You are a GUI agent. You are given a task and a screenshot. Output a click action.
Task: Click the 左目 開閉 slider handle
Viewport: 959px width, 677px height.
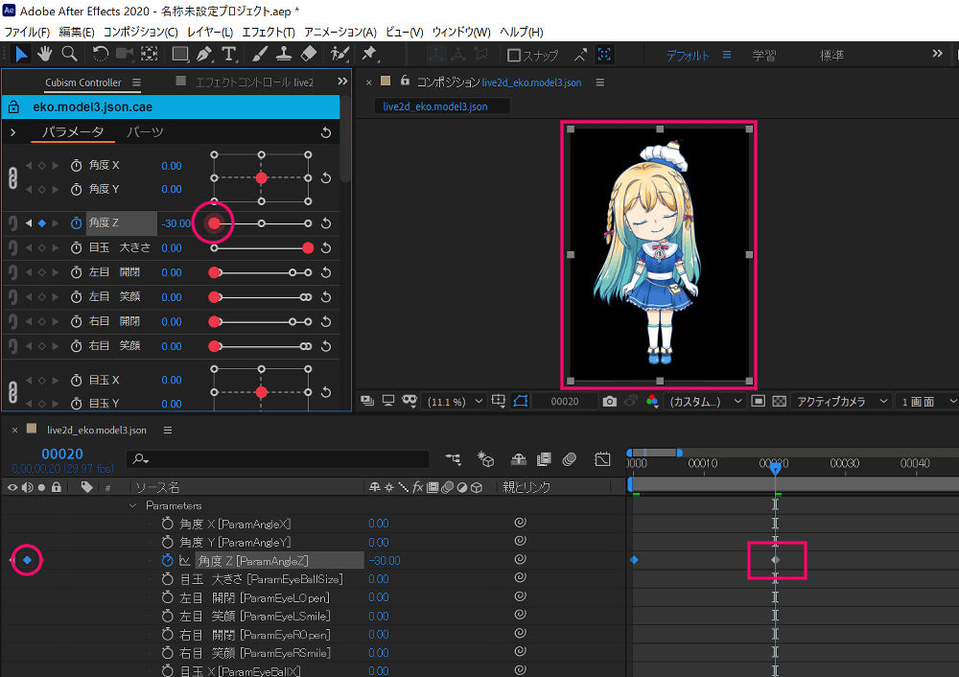(x=214, y=272)
